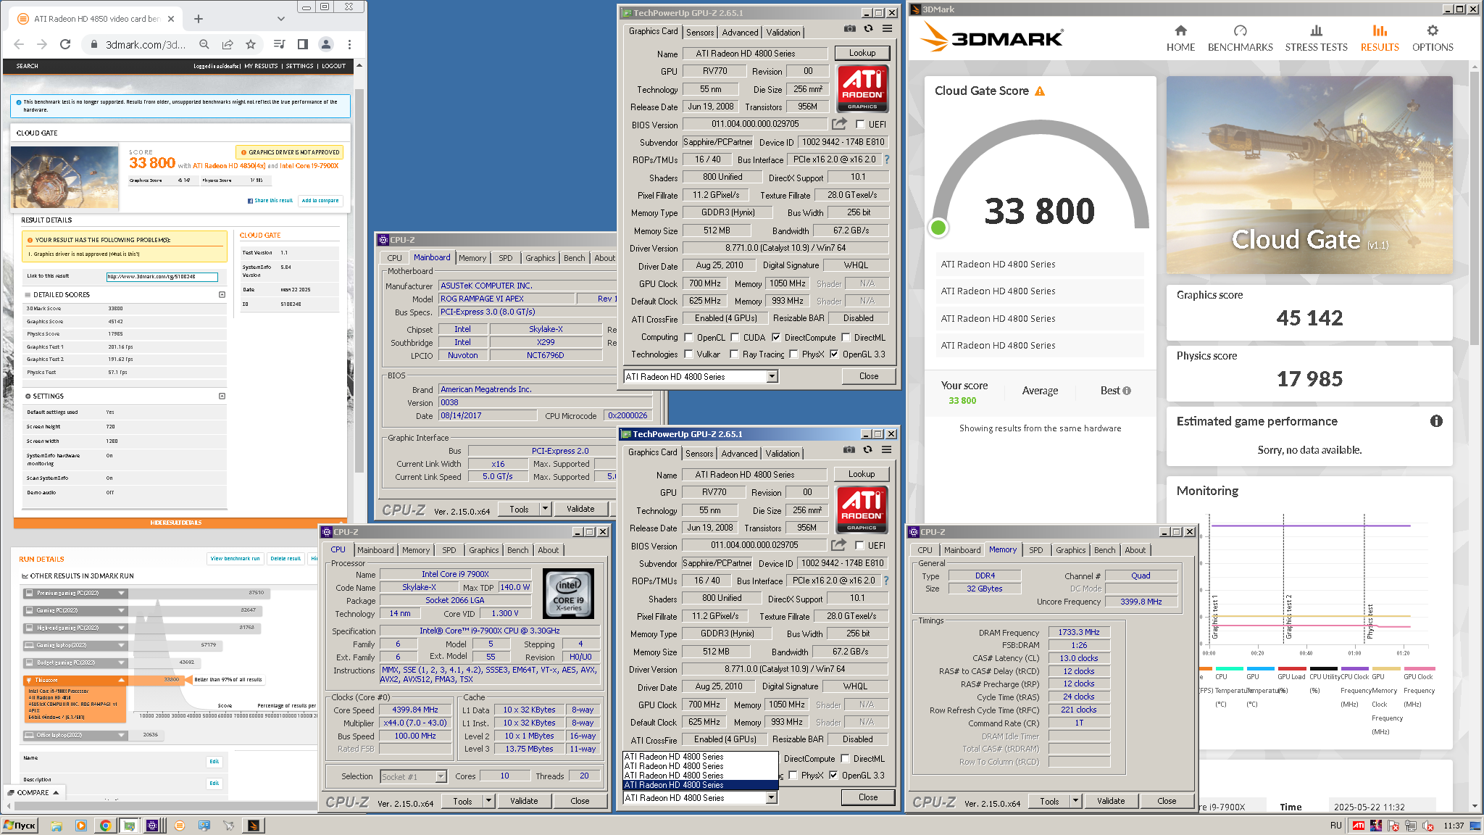Click Bus Interface help question mark, upper GPU-Z
Image resolution: width=1484 pixels, height=835 pixels.
(x=887, y=159)
